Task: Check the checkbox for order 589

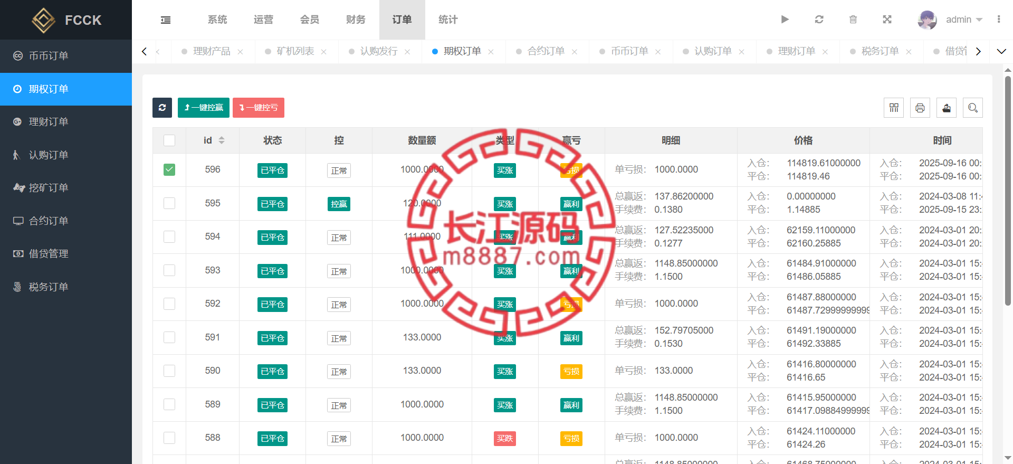Action: (x=169, y=404)
